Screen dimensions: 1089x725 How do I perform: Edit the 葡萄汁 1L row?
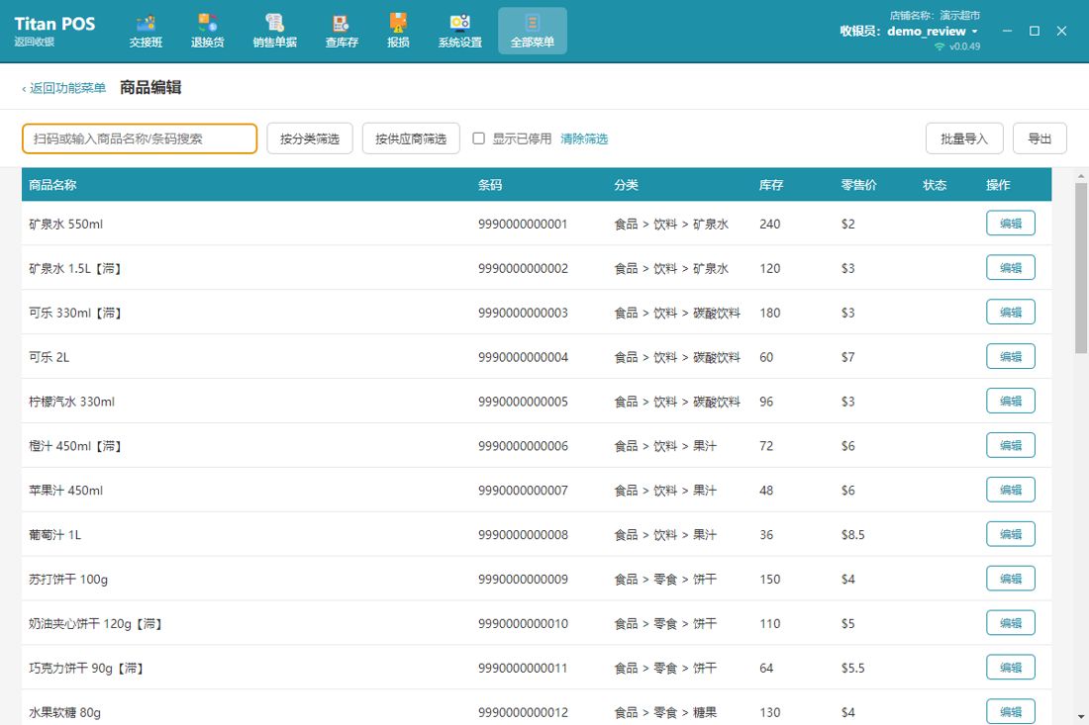click(x=1011, y=534)
